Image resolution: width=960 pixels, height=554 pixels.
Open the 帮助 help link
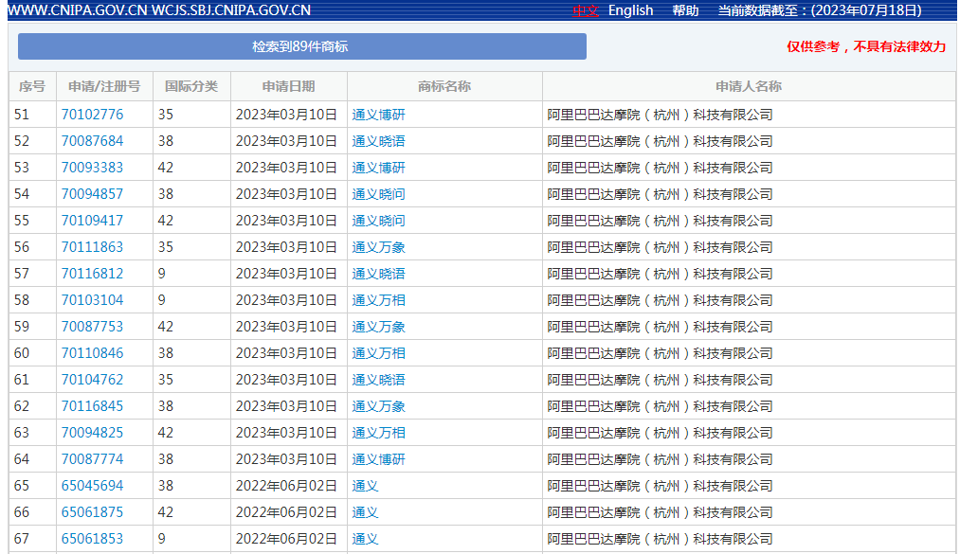pos(685,10)
